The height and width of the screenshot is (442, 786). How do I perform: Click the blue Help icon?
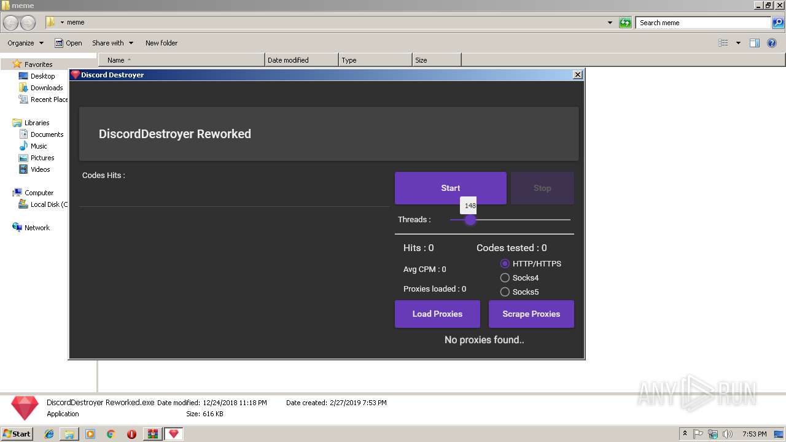pos(772,43)
